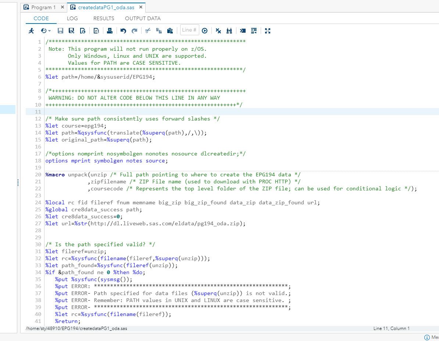Screen dimensions: 439x341
Task: Maximize the editor view
Action: coord(268,30)
